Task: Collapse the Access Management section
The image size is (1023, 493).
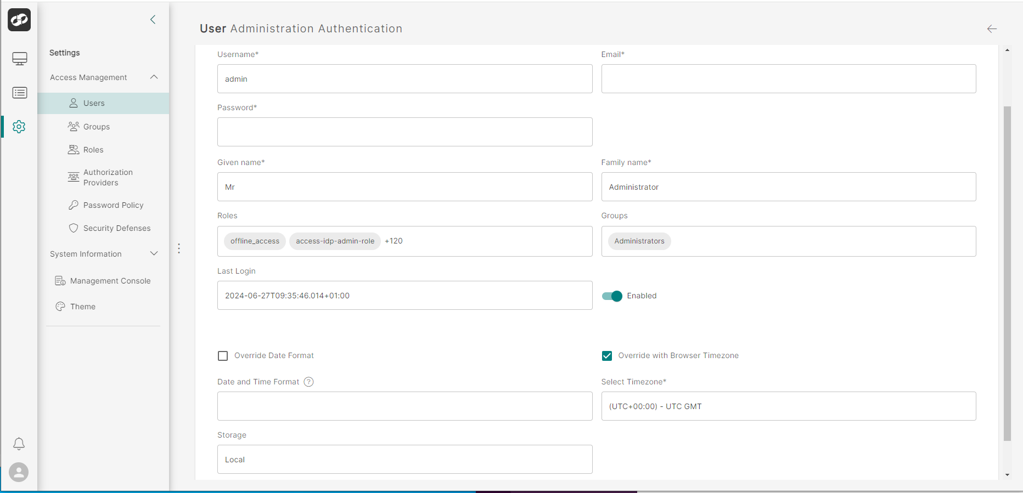Action: tap(154, 77)
